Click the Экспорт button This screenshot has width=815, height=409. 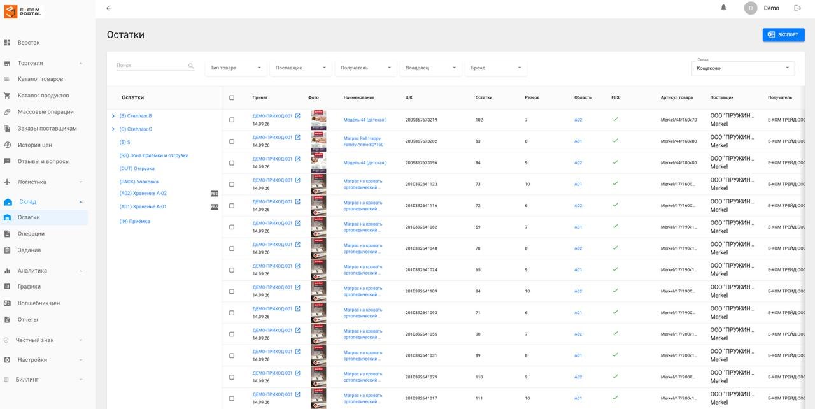pyautogui.click(x=783, y=35)
